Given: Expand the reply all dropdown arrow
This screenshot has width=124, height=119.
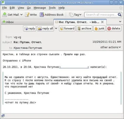Looking at the screenshot, I should pos(56,28).
